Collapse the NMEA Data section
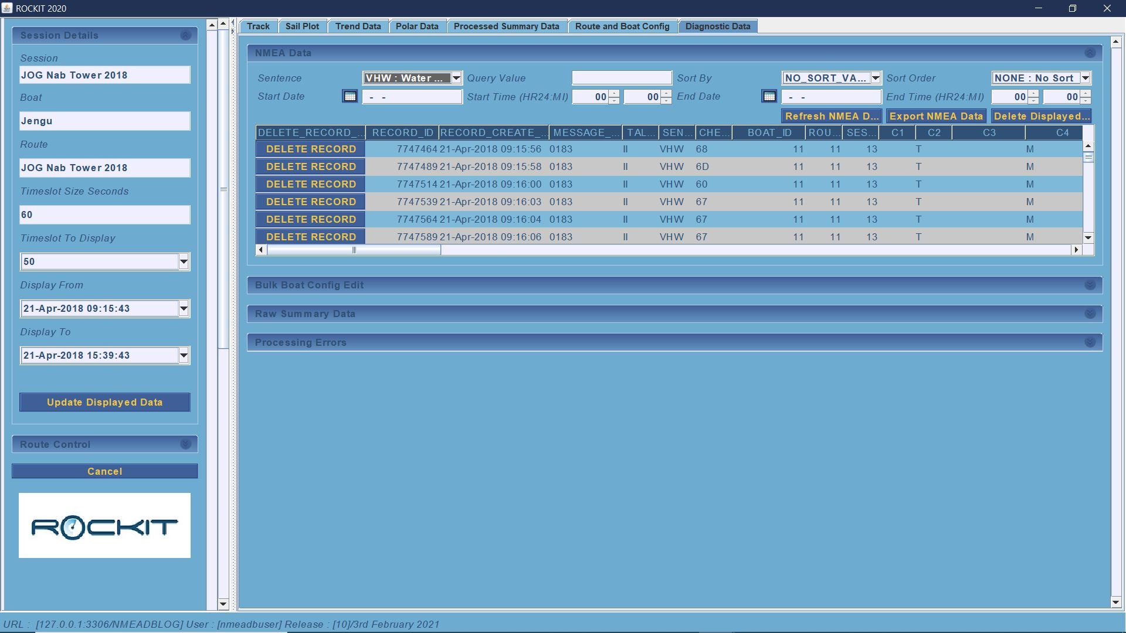Image resolution: width=1126 pixels, height=633 pixels. tap(1090, 53)
